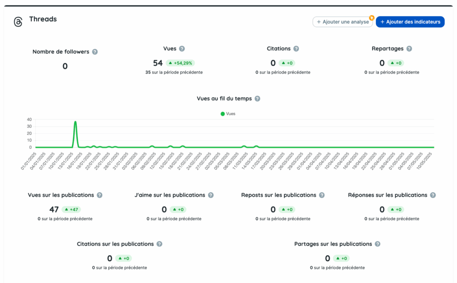Image resolution: width=457 pixels, height=283 pixels.
Task: Click the +54,29% Vues change badge
Action: click(181, 63)
